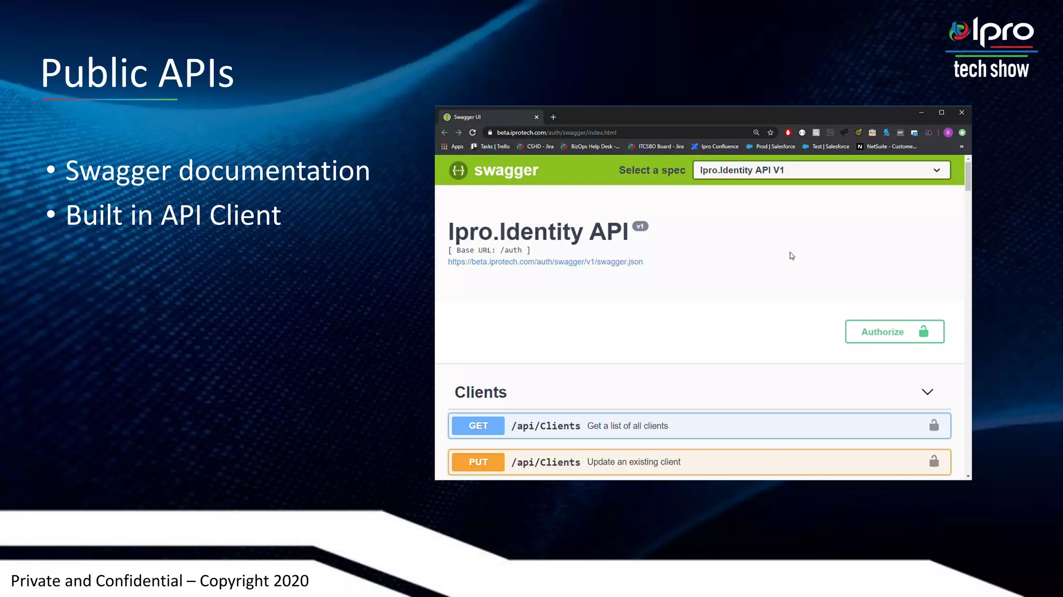Click the address bar URL field
The width and height of the screenshot is (1063, 597).
coord(623,133)
